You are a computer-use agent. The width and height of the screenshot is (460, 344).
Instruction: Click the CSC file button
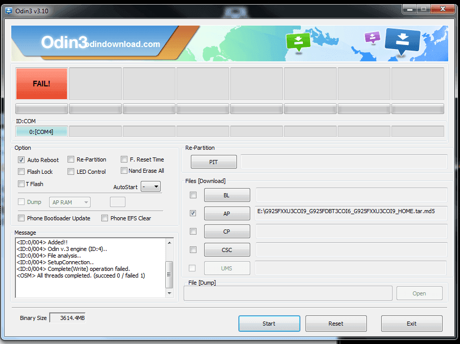tap(227, 249)
